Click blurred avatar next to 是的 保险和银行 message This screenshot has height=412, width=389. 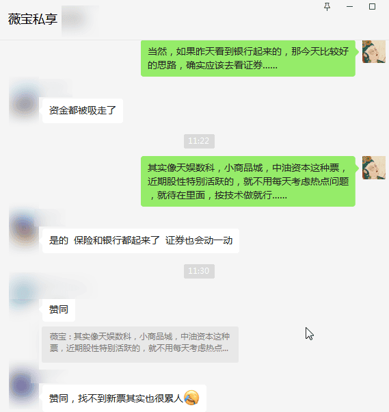point(24,229)
